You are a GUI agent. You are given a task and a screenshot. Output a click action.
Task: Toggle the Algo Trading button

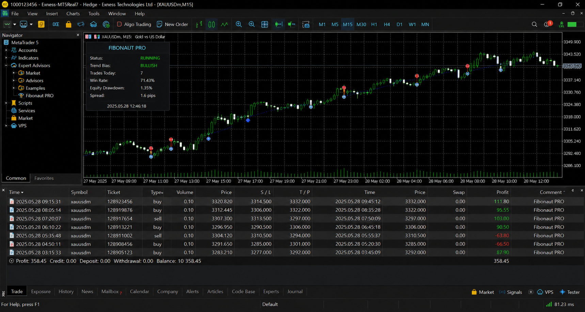tap(134, 24)
